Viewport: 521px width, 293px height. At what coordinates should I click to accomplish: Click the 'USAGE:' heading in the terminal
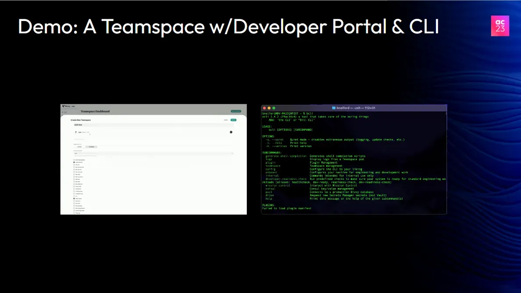coord(267,127)
